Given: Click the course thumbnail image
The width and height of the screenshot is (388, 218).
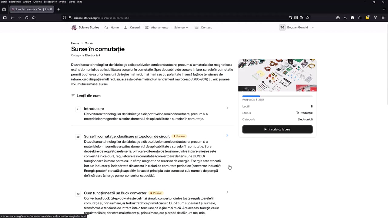Looking at the screenshot, I should [277, 75].
